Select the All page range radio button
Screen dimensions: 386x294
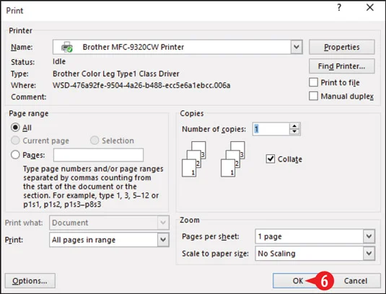click(15, 128)
